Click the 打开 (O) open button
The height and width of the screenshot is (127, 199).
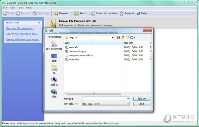(142, 99)
